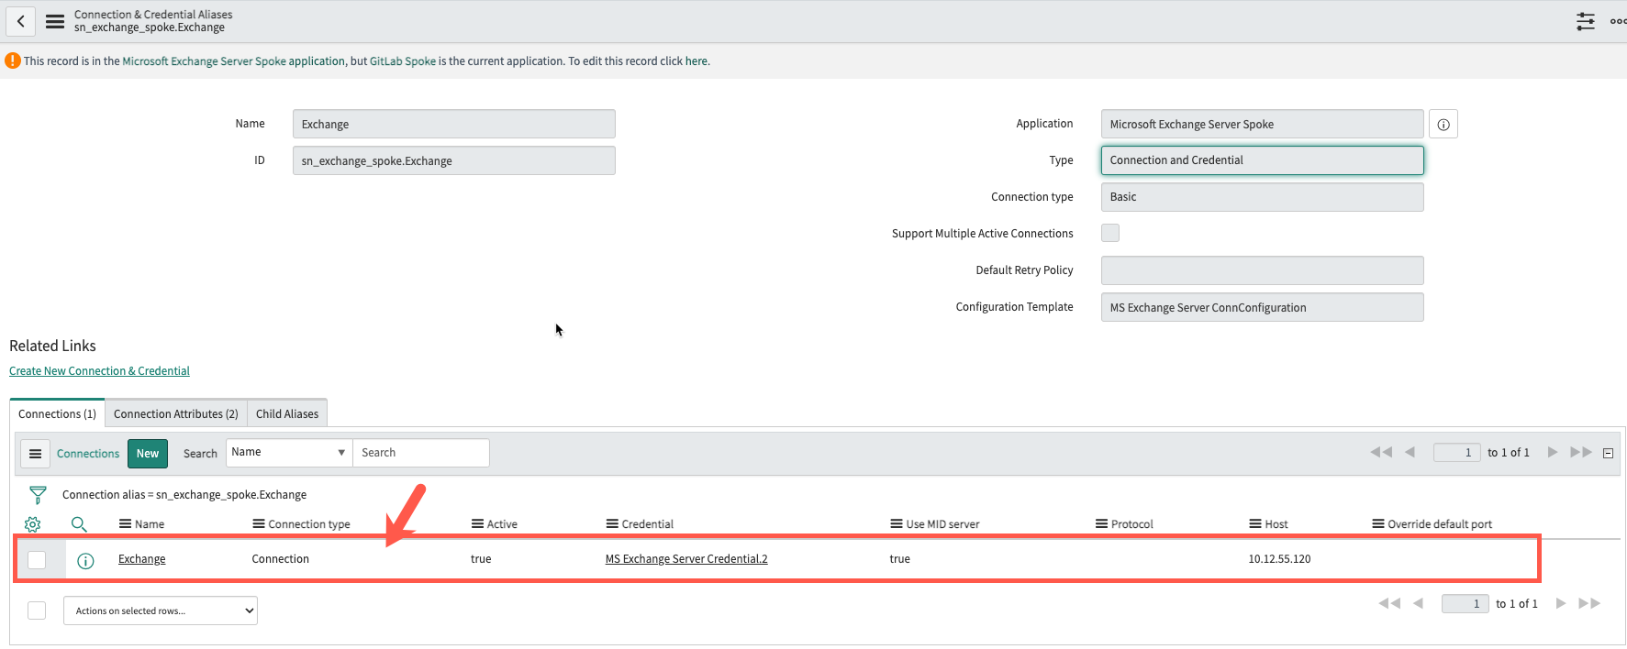Click the Application field value
Image resolution: width=1627 pixels, height=649 pixels.
pyautogui.click(x=1262, y=125)
